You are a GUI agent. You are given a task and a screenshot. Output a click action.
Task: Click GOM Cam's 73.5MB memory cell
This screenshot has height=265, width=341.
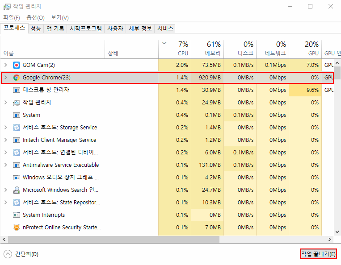tap(207, 65)
